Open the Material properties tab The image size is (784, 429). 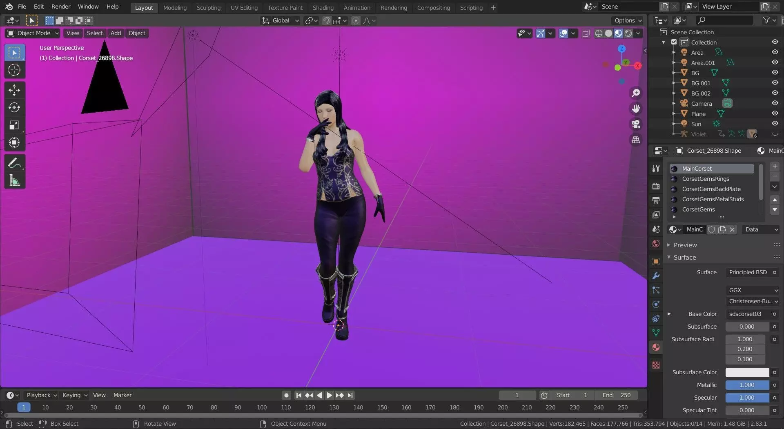(x=656, y=347)
